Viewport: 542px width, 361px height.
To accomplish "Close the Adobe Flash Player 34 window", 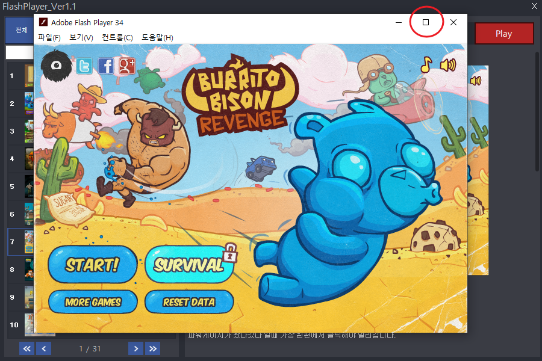I will pos(453,22).
